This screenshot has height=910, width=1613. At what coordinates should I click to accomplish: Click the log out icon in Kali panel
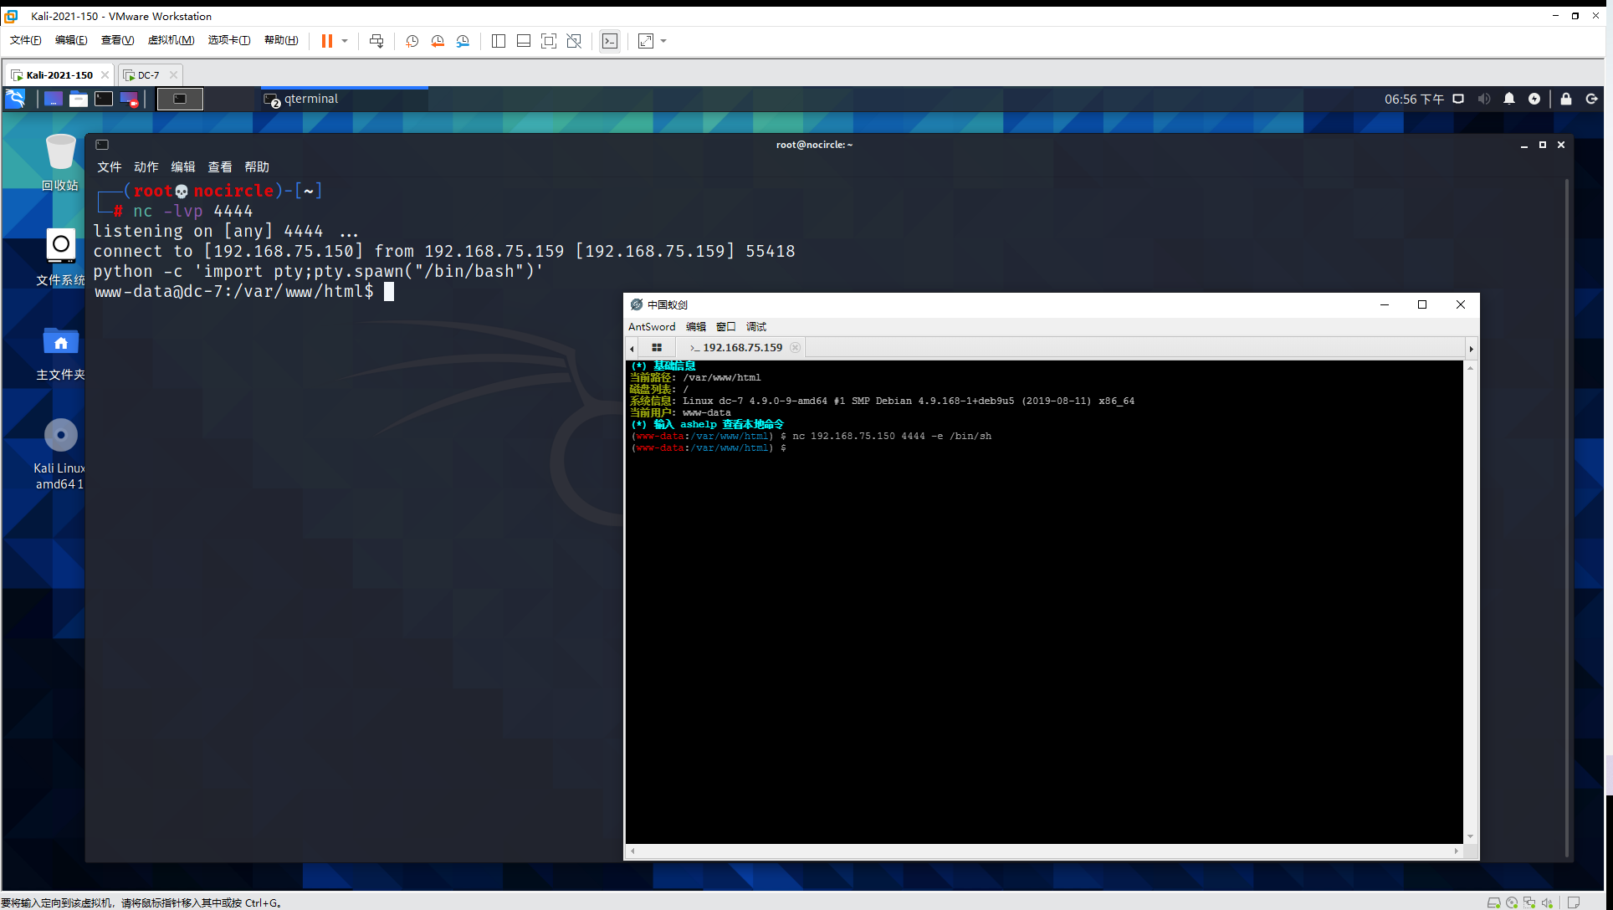(1591, 99)
